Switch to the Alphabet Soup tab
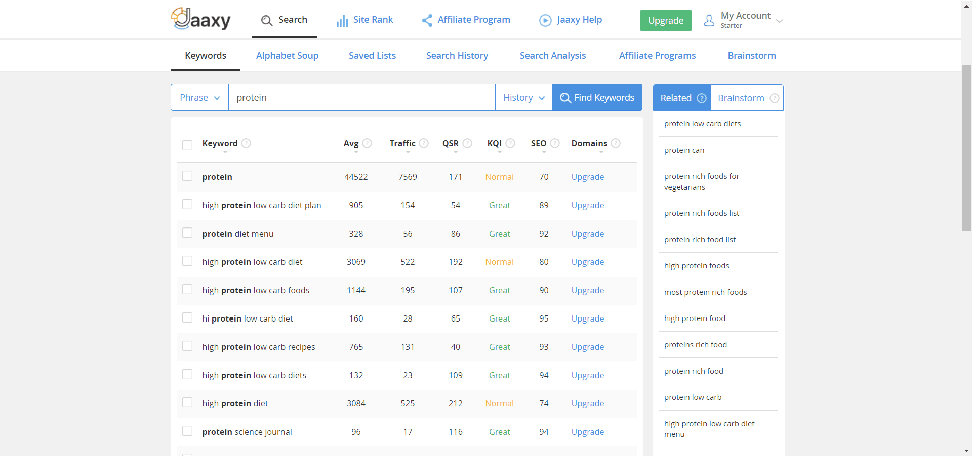 287,56
